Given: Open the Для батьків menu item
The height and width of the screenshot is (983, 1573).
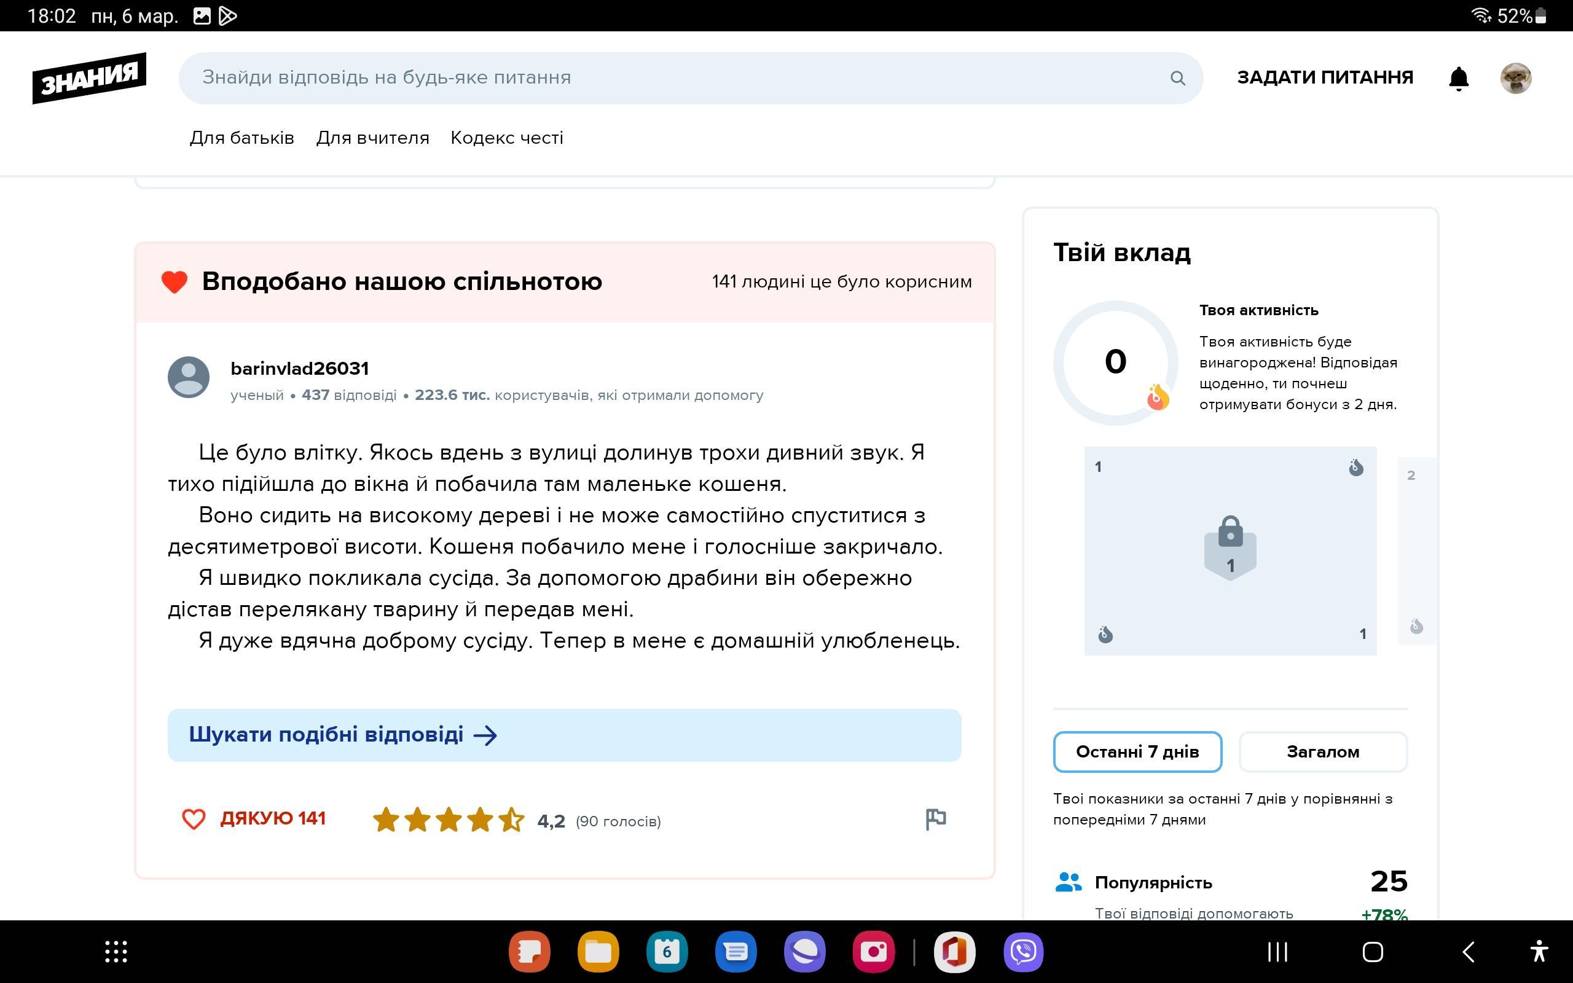Looking at the screenshot, I should (x=242, y=138).
